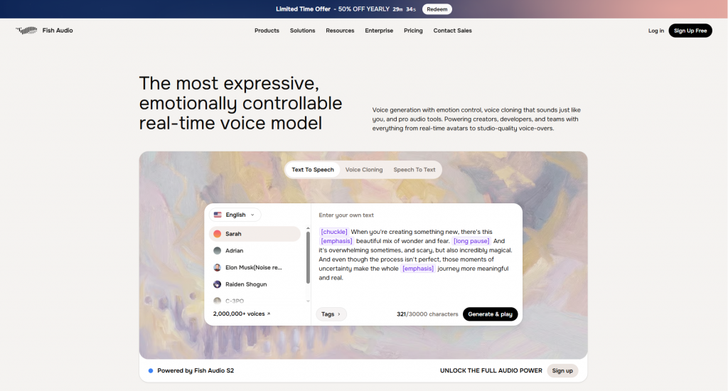Switch to the Voice Cloning tab

click(364, 169)
